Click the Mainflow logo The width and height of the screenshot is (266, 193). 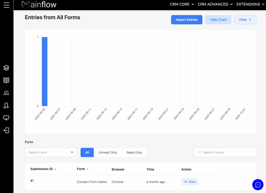39,4
